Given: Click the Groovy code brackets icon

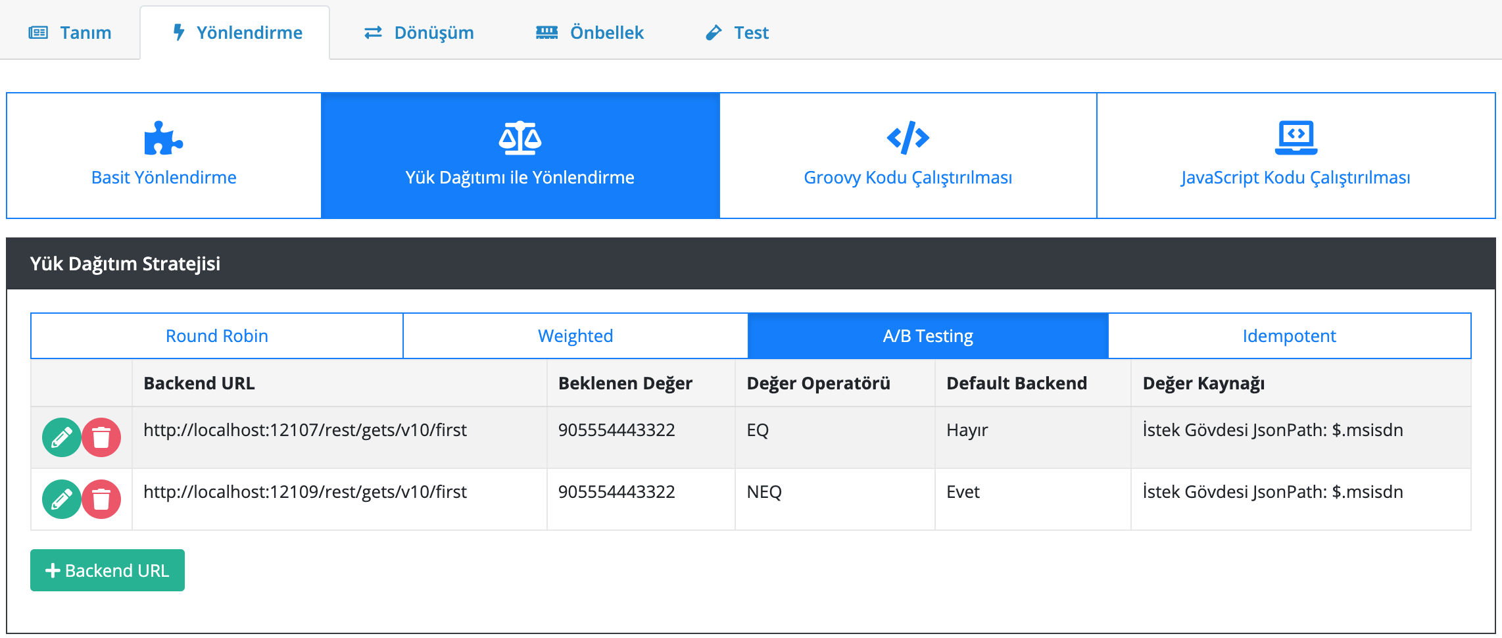Looking at the screenshot, I should tap(908, 138).
